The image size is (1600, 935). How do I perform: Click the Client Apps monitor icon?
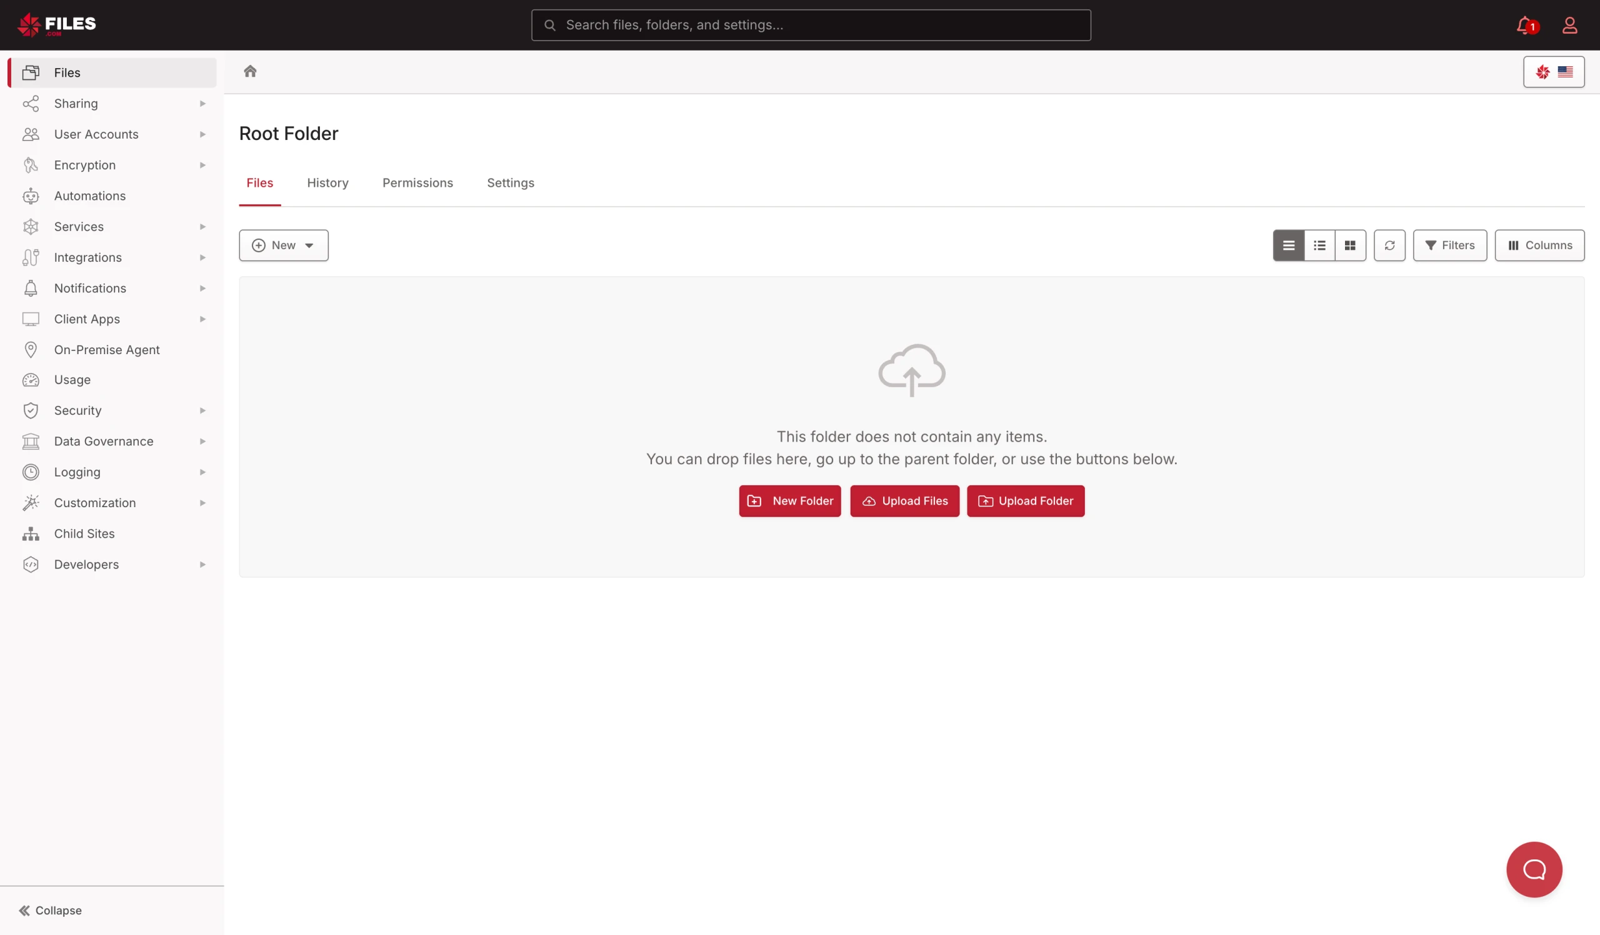tap(31, 319)
